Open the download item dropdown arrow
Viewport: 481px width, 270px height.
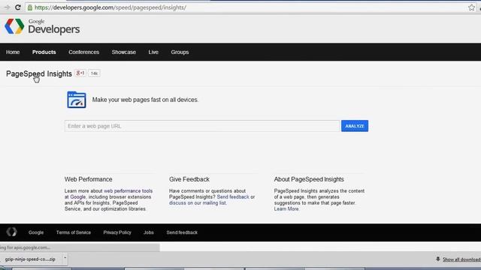[65, 258]
